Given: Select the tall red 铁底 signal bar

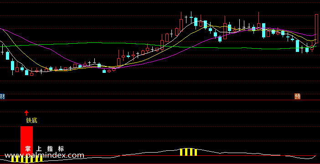Looking at the screenshot, I should pyautogui.click(x=26, y=141).
